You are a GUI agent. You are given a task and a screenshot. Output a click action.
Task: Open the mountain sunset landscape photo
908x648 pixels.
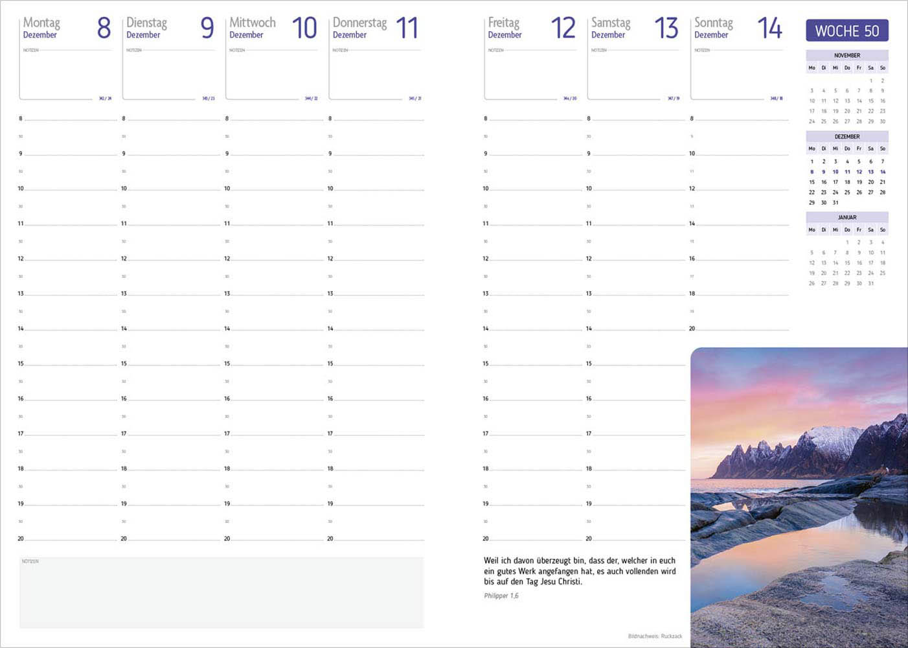(799, 498)
